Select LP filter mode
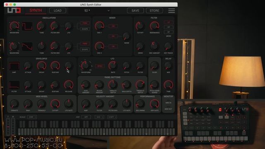This screenshot has height=149, width=265. (x=169, y=22)
